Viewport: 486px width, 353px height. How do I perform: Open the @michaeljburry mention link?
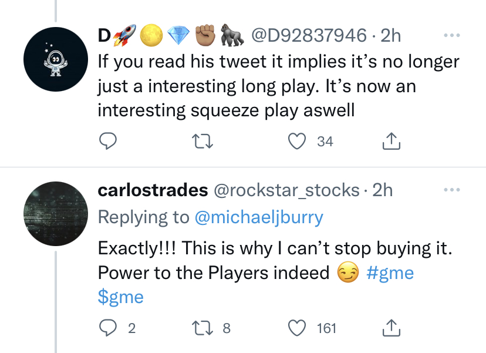point(259,217)
